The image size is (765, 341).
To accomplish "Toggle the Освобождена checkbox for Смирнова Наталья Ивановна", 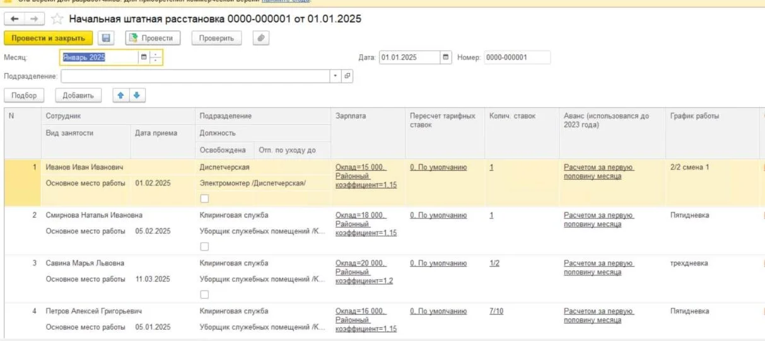I will tap(204, 246).
